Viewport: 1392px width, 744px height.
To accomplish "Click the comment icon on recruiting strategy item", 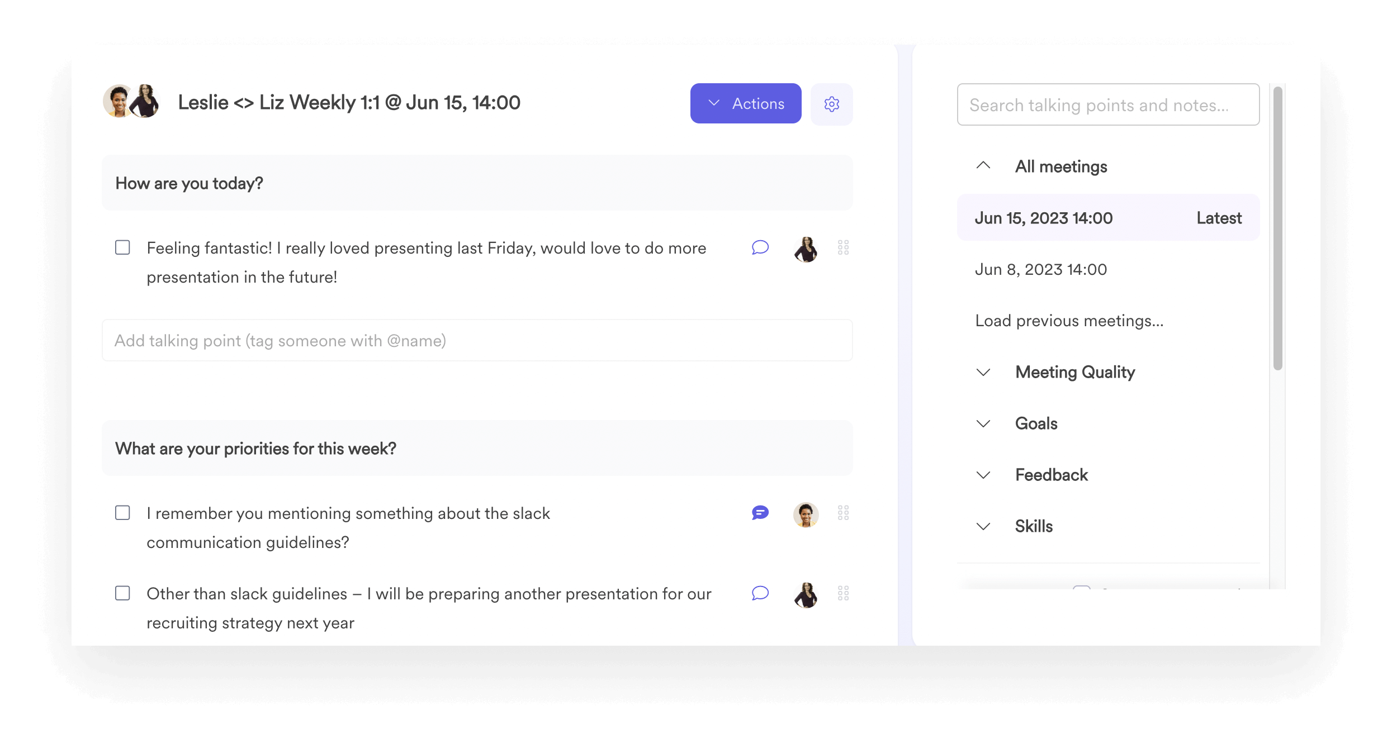I will [x=760, y=592].
